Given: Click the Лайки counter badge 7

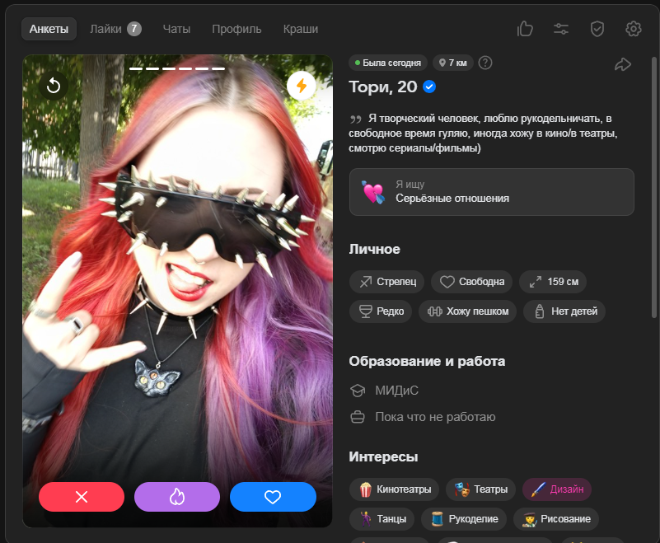Looking at the screenshot, I should 134,29.
